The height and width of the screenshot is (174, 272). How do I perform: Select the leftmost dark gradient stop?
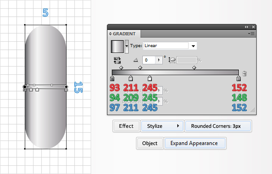[x=112, y=78]
